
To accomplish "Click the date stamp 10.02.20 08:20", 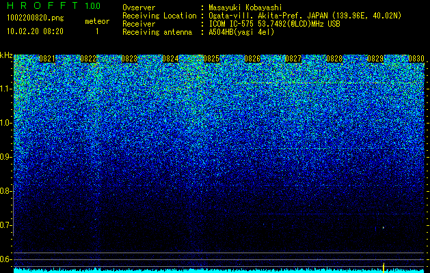I will tap(35, 31).
